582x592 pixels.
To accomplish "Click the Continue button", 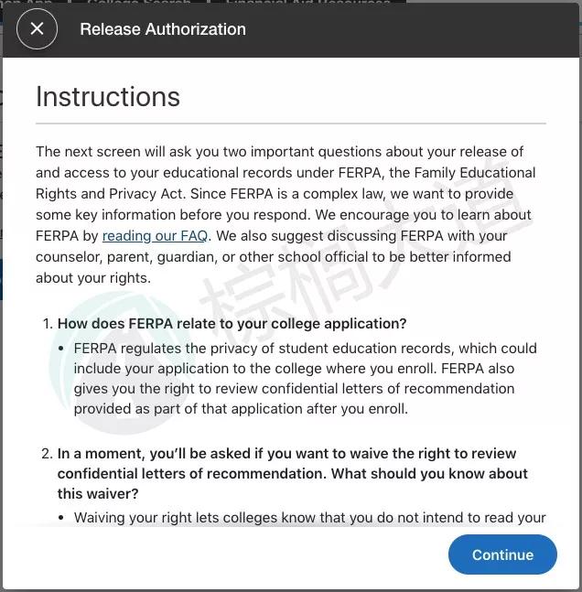I will coord(502,554).
